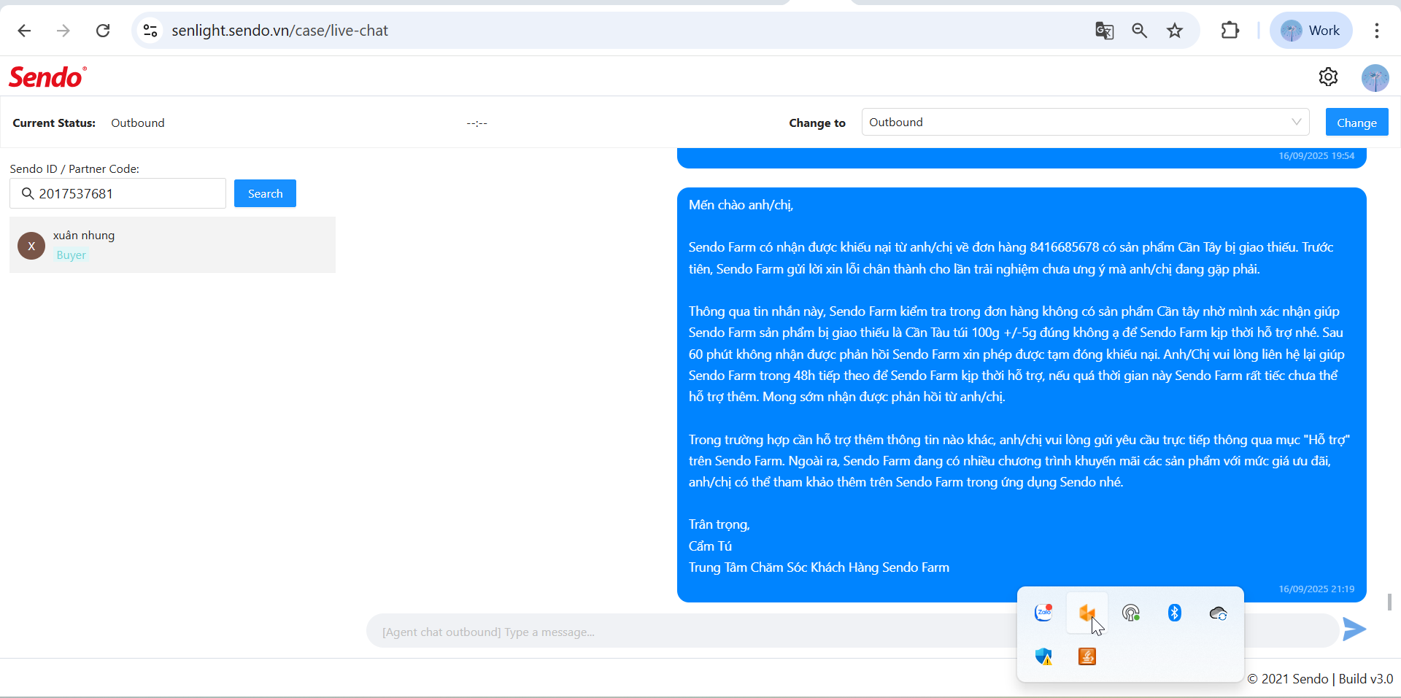
Task: Click the blue Change button
Action: point(1356,123)
